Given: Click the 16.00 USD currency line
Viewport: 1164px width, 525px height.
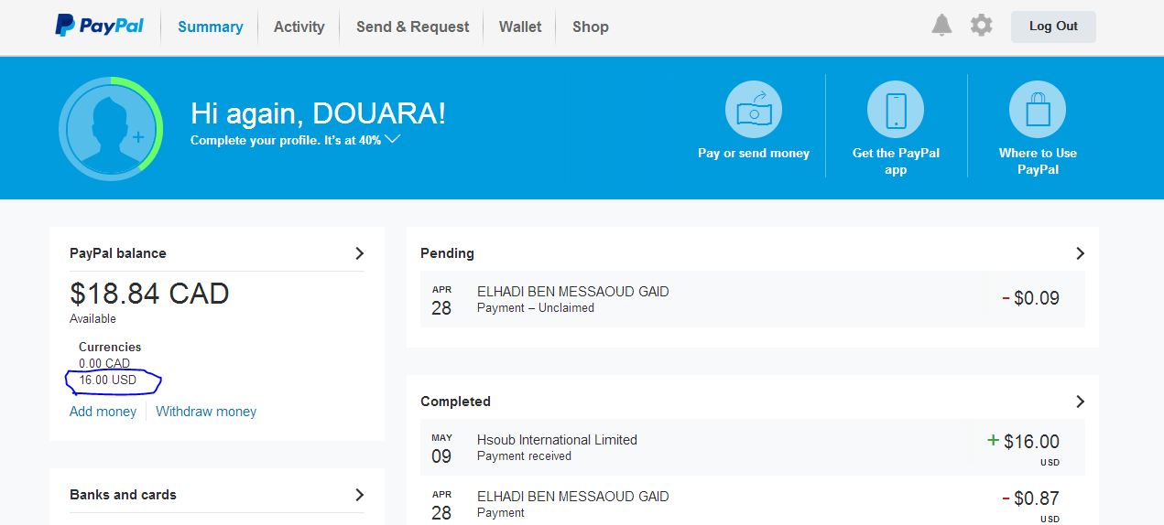Looking at the screenshot, I should tap(108, 380).
